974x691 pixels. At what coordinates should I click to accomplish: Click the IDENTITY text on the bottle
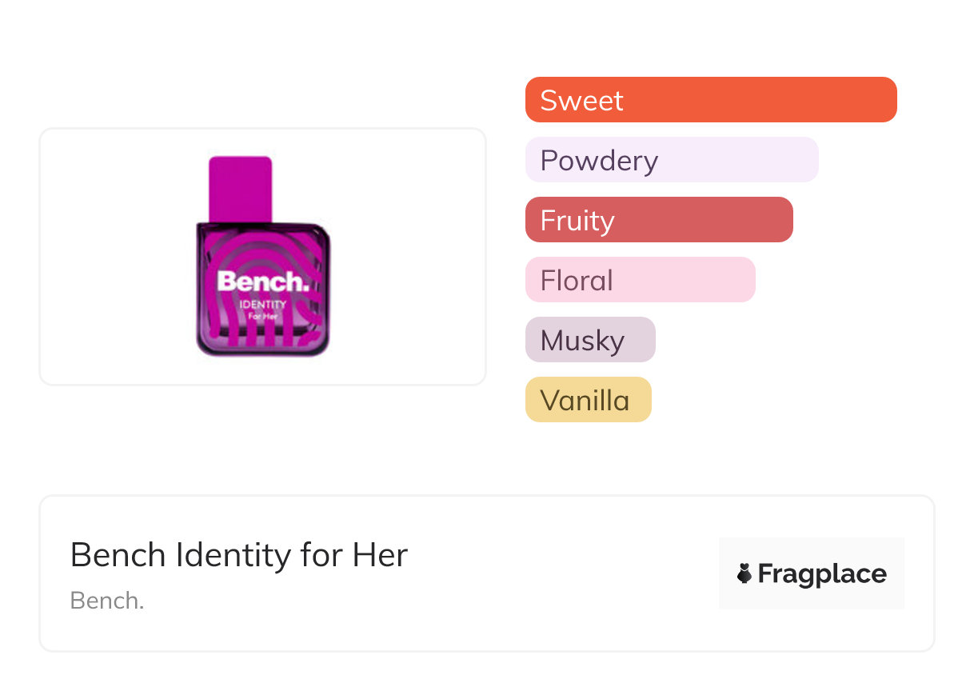coord(263,305)
